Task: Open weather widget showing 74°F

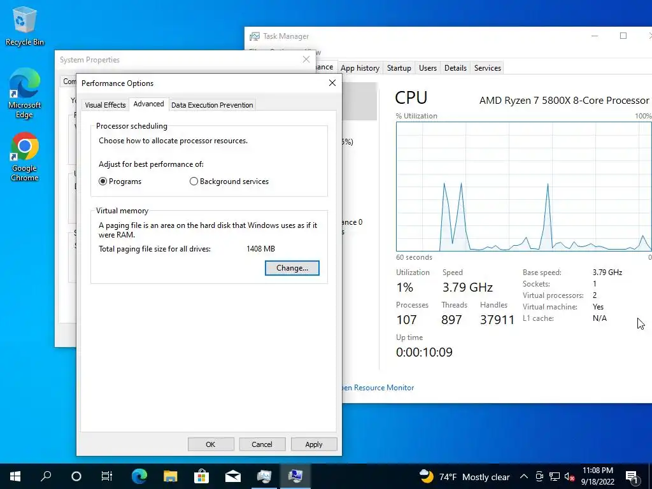Action: pos(464,476)
